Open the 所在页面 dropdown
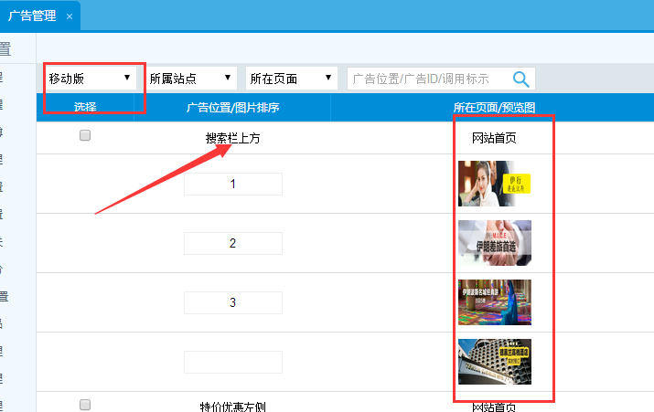 291,79
